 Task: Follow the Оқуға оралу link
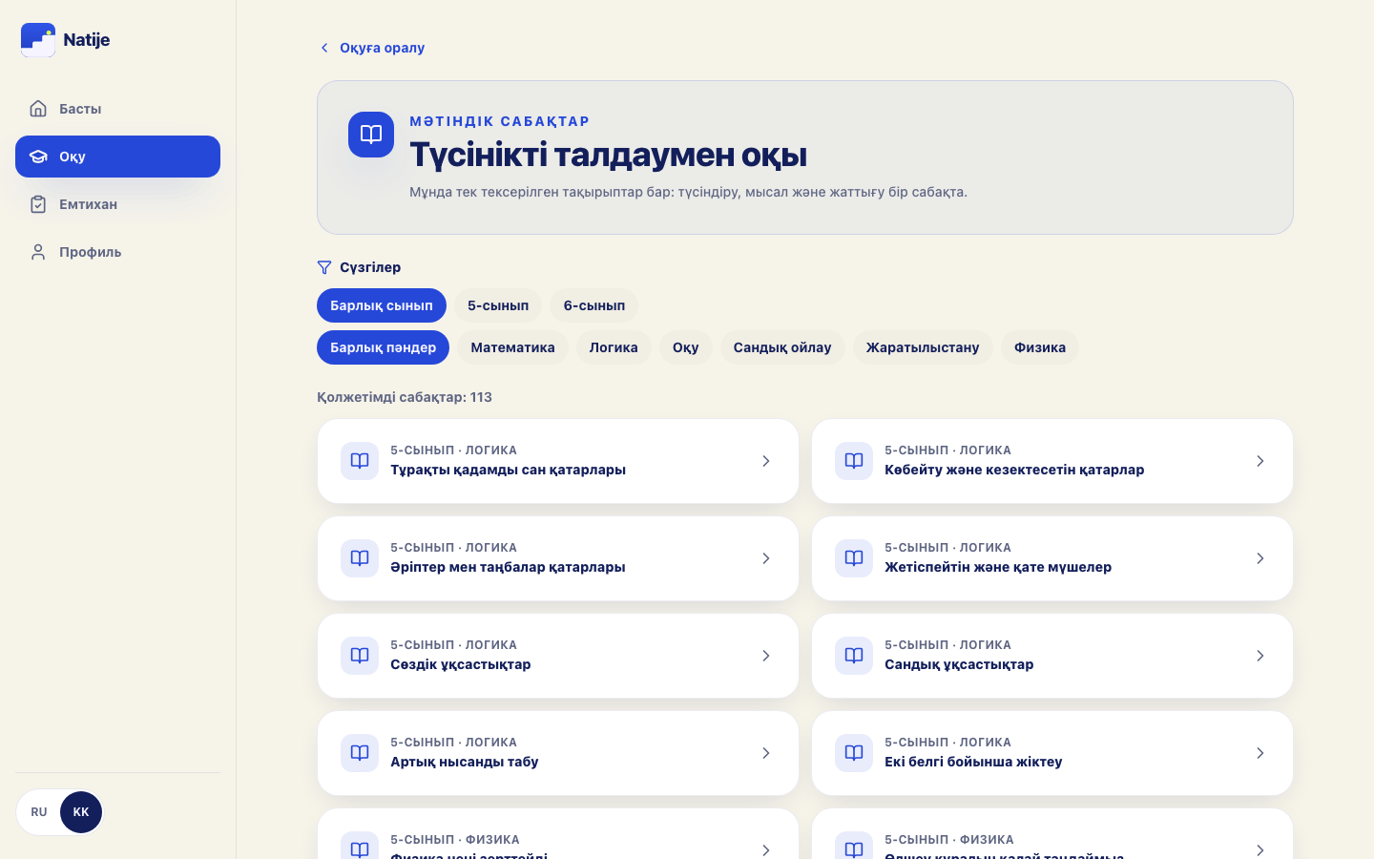pos(371,48)
